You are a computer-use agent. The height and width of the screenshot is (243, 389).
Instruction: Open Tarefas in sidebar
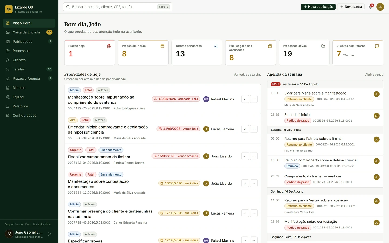tap(29, 69)
